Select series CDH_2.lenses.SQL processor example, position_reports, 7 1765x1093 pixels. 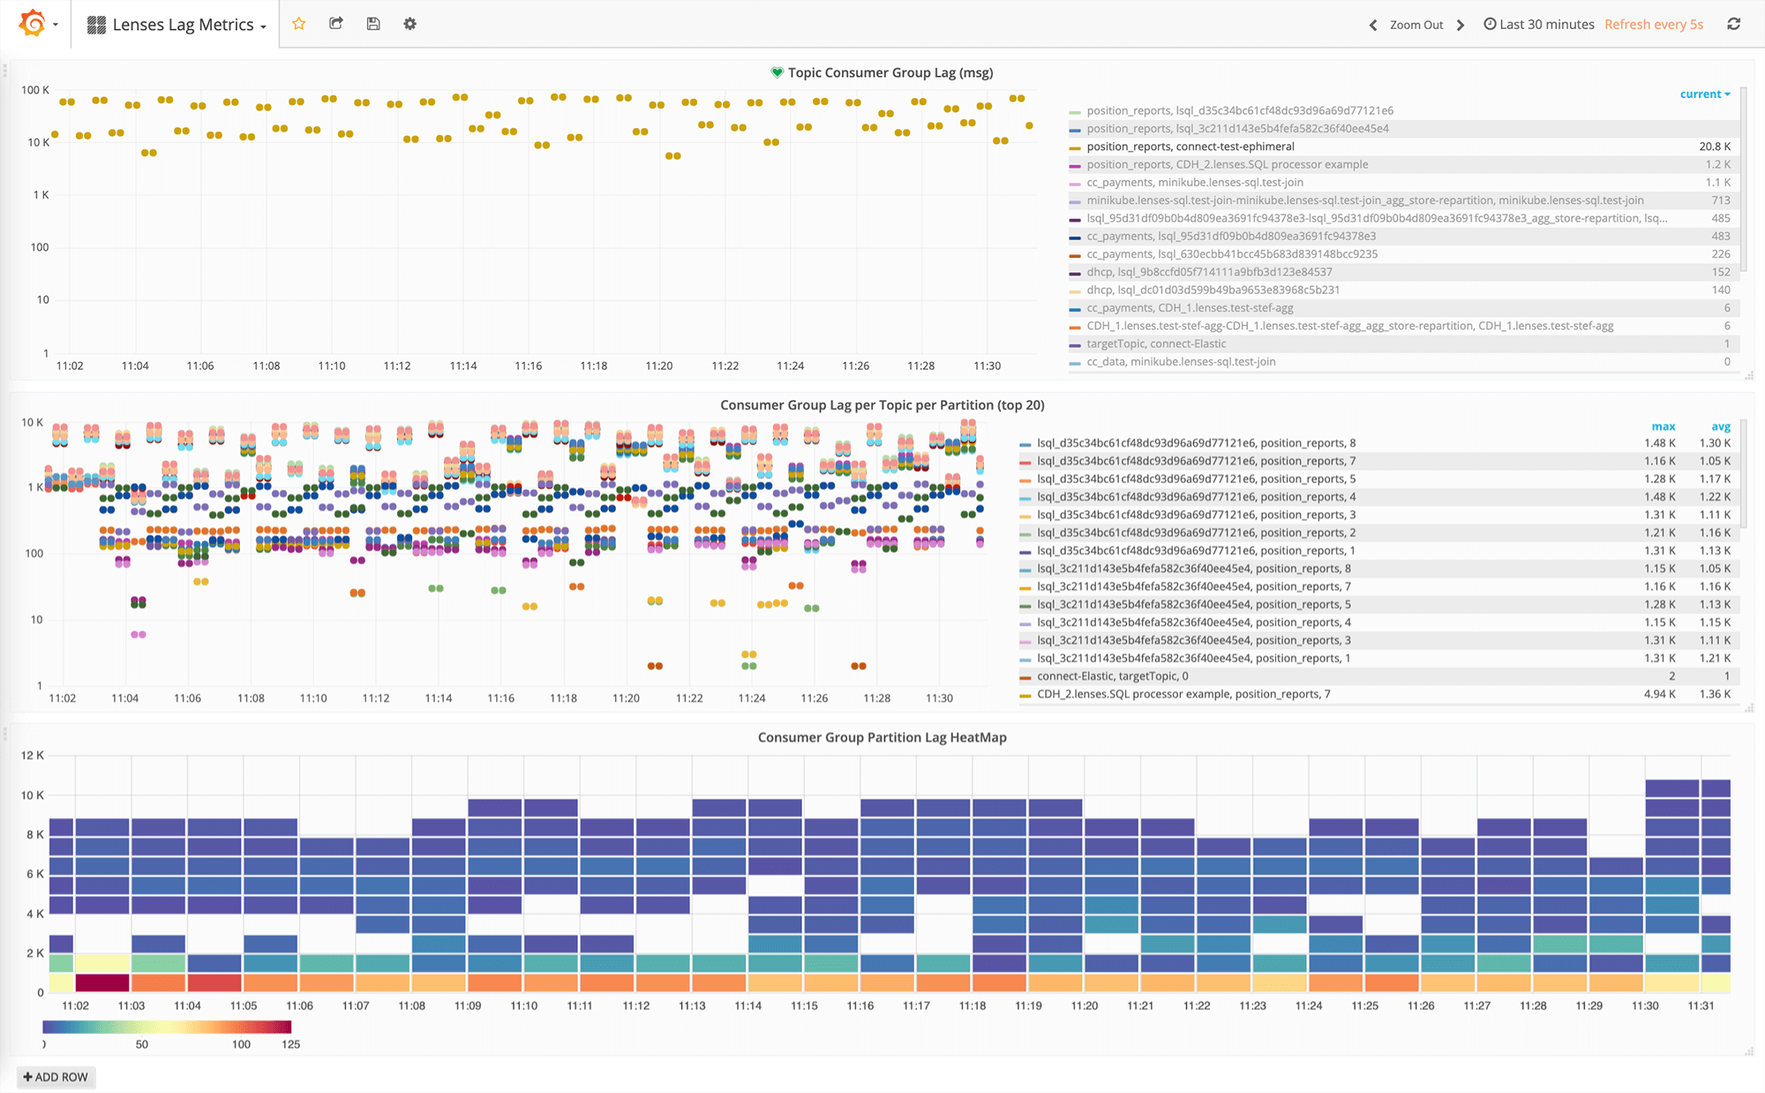1183,694
